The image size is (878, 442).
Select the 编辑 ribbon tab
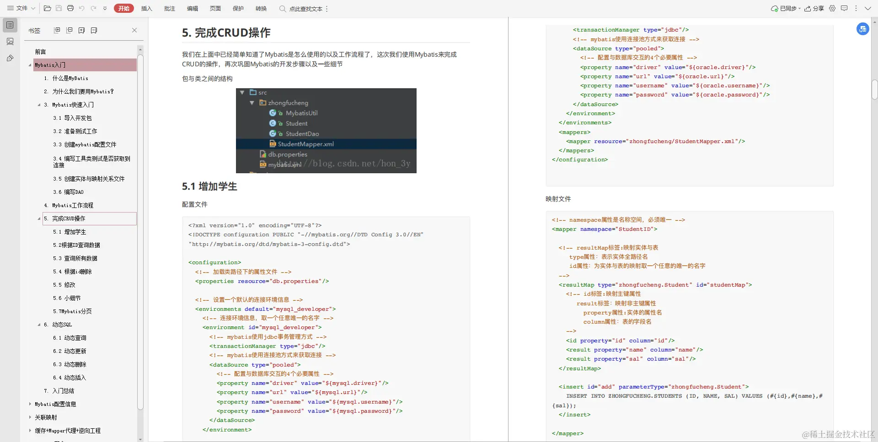pos(193,8)
